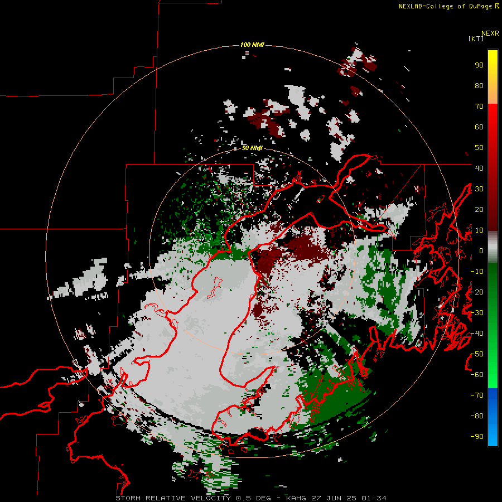Image resolution: width=502 pixels, height=502 pixels.
Task: Click the 0 value on the velocity scale
Action: [481, 250]
